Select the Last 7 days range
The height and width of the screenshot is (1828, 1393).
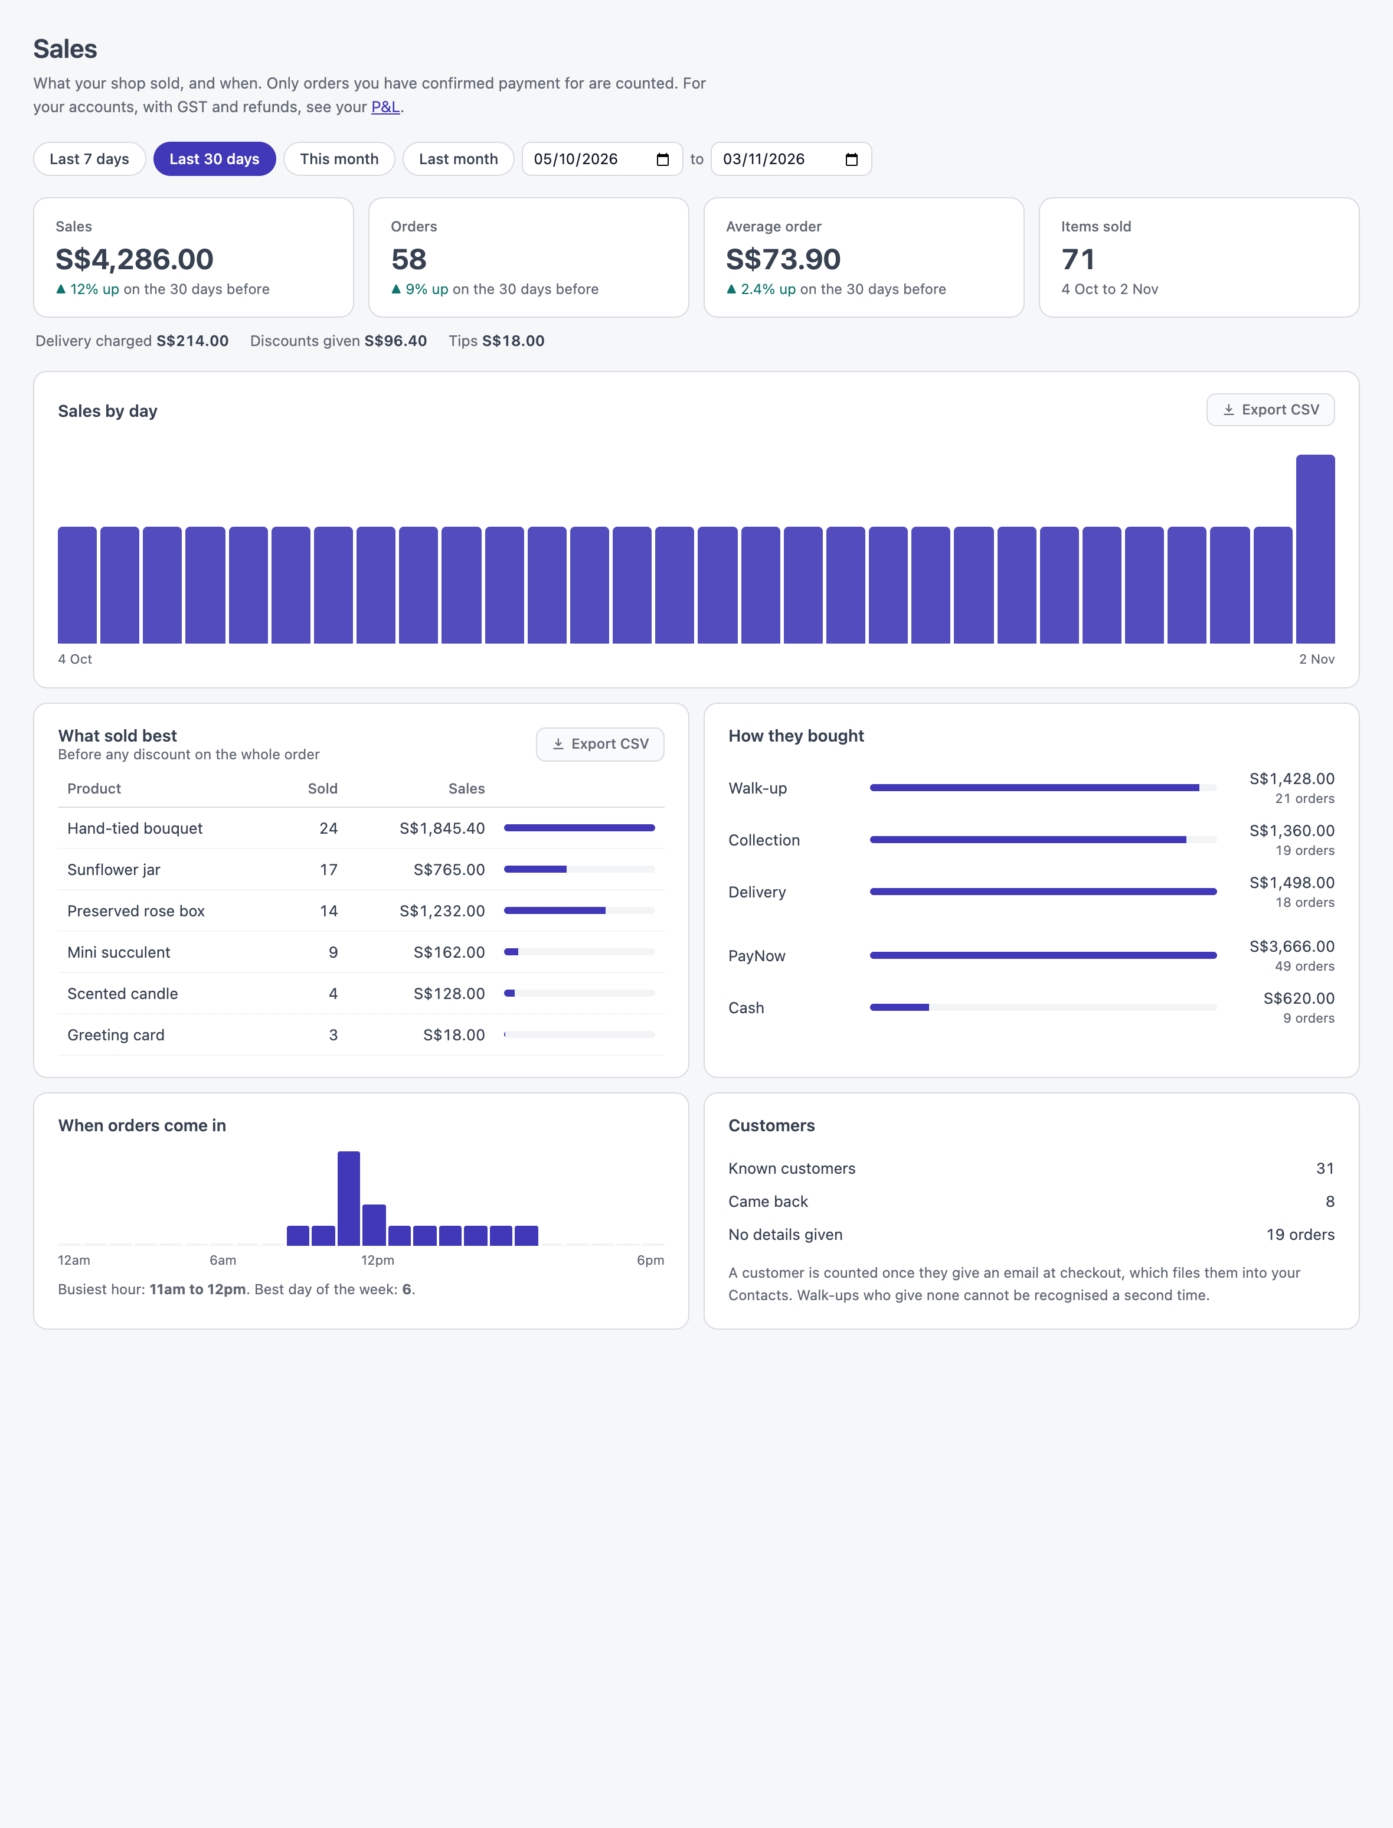point(90,159)
